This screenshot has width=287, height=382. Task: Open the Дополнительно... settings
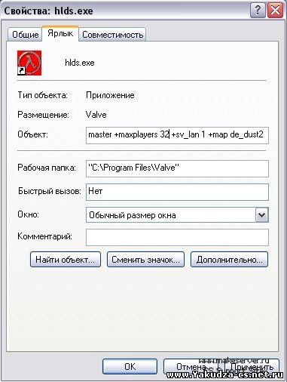[230, 260]
